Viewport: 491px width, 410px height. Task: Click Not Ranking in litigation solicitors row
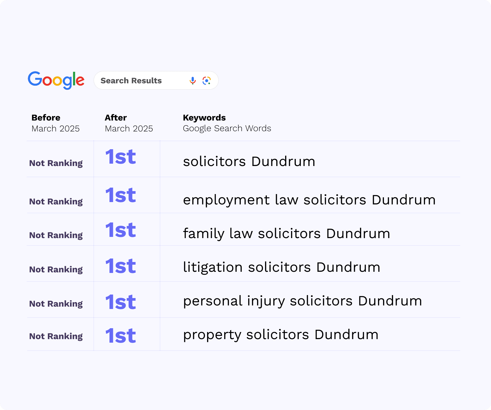pyautogui.click(x=56, y=269)
